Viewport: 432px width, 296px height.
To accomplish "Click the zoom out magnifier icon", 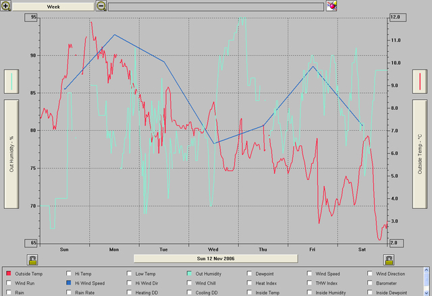I will (101, 5).
